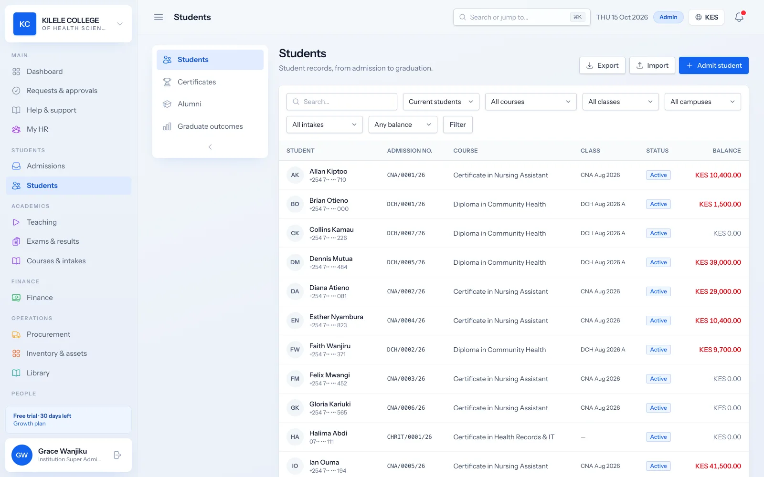764x477 pixels.
Task: Click the Export button
Action: 602,65
